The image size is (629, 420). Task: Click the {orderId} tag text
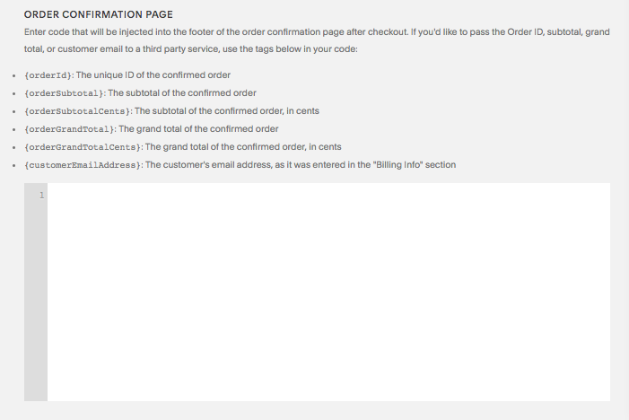click(49, 75)
